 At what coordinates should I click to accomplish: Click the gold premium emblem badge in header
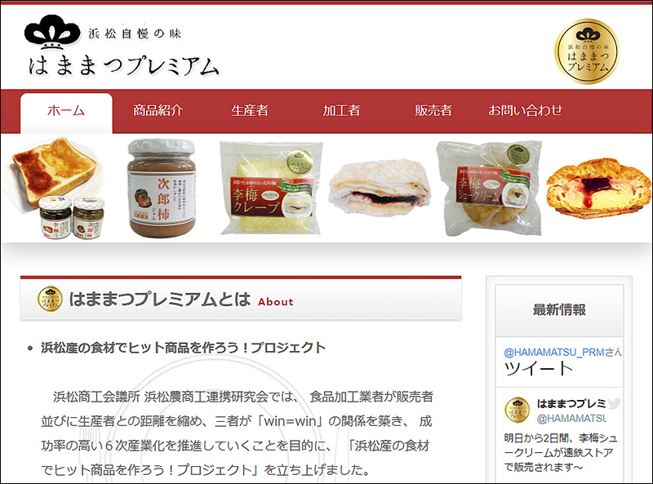click(587, 51)
